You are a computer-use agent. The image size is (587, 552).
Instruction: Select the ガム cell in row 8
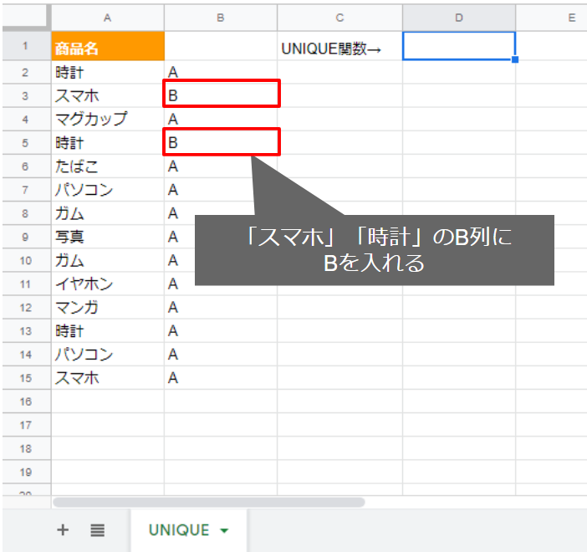click(x=108, y=213)
